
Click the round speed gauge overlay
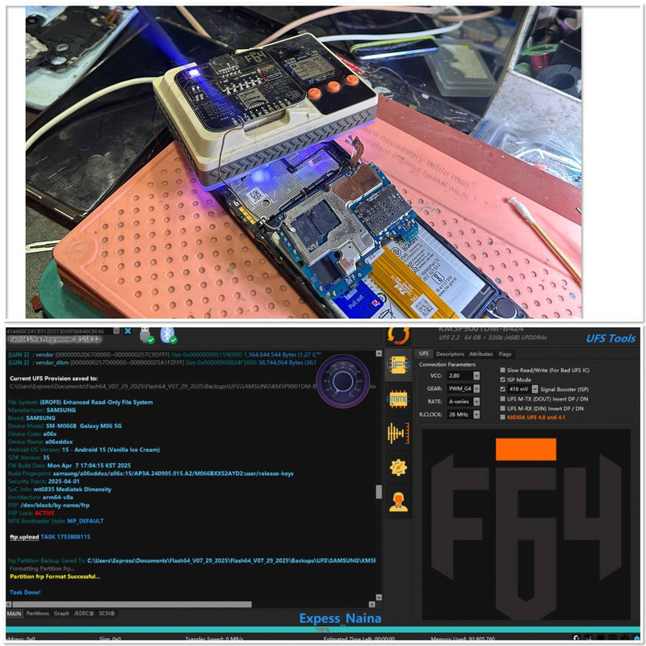click(342, 381)
